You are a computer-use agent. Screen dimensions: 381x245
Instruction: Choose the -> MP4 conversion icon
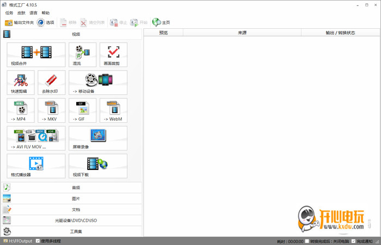(x=21, y=110)
